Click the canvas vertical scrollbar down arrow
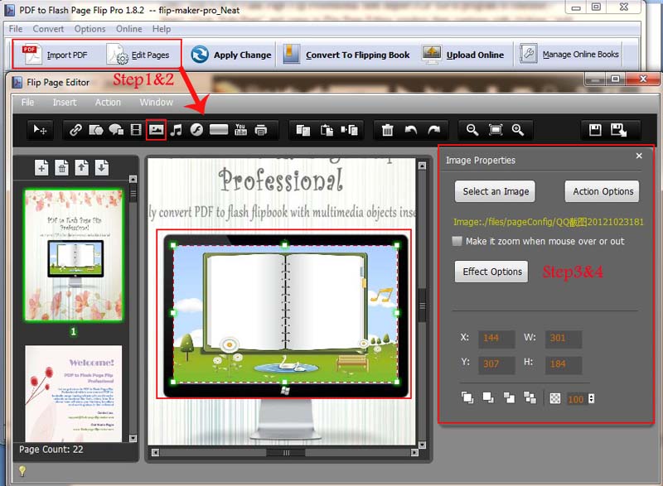Viewport: 663px width, 486px height. (422, 445)
